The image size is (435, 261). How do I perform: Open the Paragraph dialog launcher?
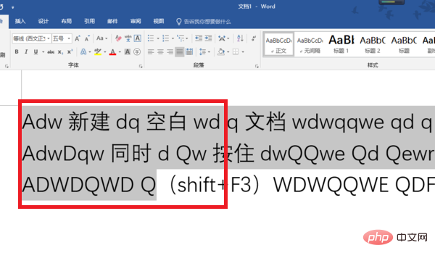click(257, 66)
